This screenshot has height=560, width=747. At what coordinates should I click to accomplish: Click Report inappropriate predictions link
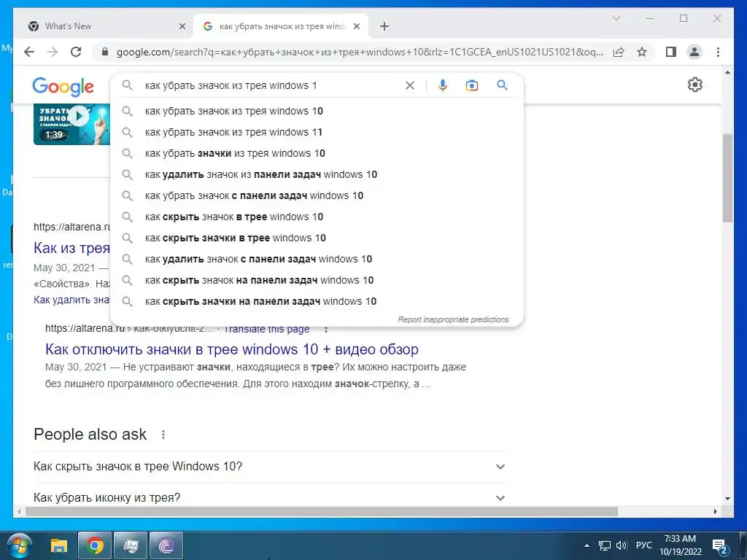(x=453, y=319)
